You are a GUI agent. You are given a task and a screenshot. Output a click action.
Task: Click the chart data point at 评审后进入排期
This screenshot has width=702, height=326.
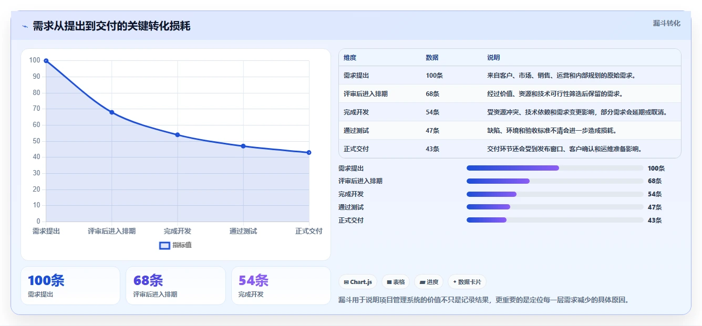[x=112, y=112]
